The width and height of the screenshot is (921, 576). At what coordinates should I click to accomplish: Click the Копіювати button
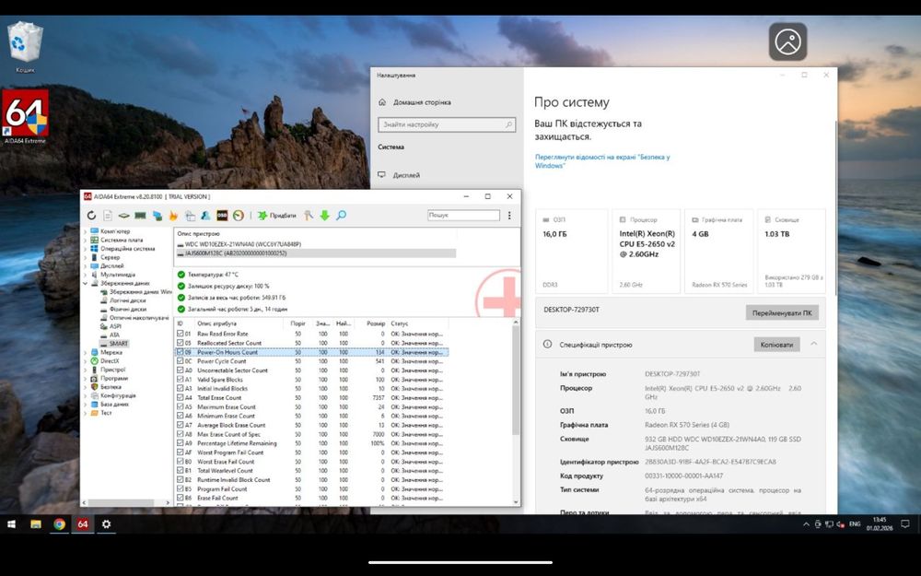776,345
